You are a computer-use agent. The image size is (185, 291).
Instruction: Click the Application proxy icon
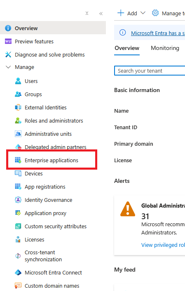coord(18,213)
